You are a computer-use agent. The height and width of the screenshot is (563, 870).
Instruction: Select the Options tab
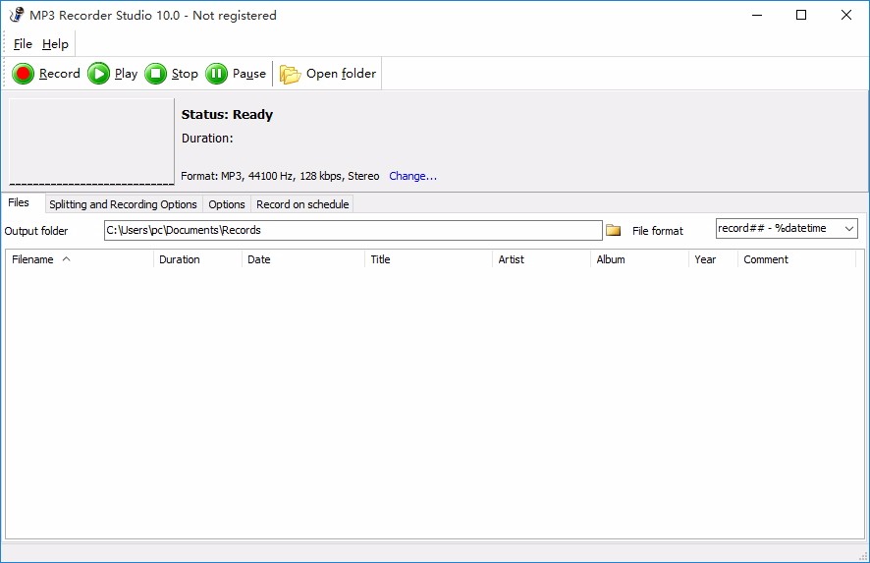pyautogui.click(x=226, y=204)
